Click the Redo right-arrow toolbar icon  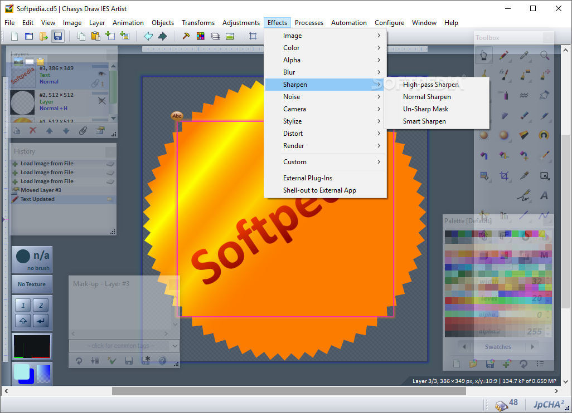coord(163,36)
